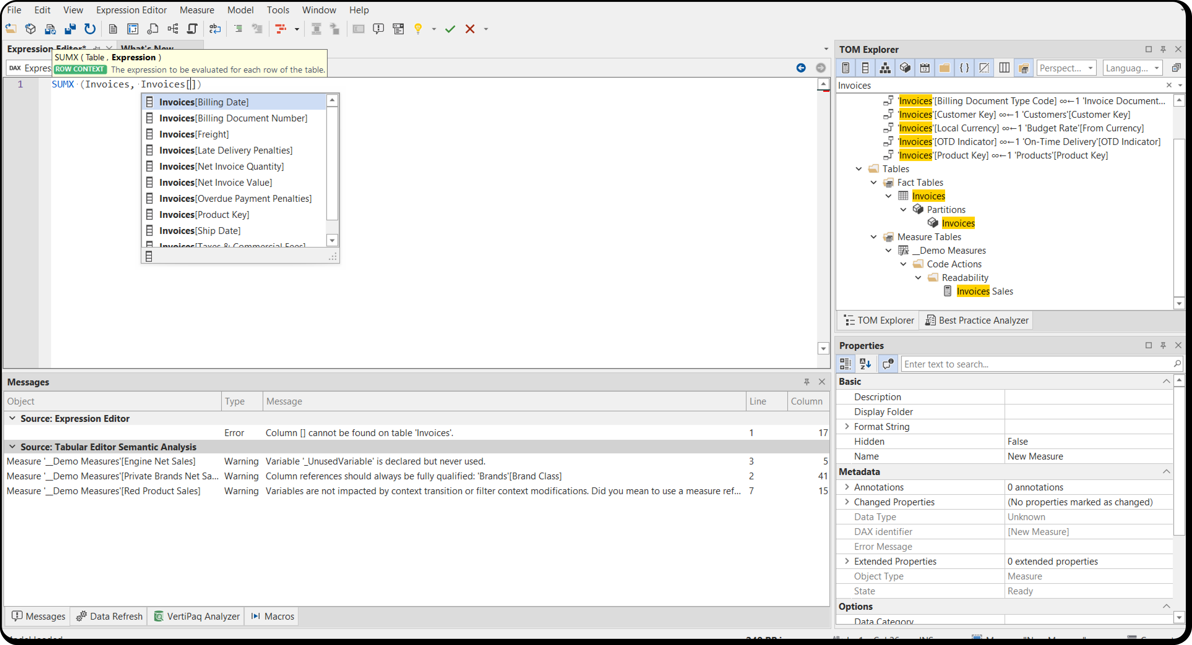This screenshot has width=1192, height=645.
Task: Open the Language dropdown
Action: pos(1133,68)
